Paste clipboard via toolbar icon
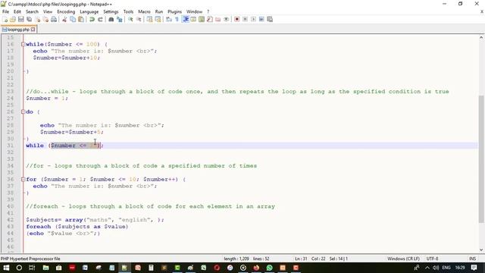The image size is (485, 273). (x=81, y=19)
